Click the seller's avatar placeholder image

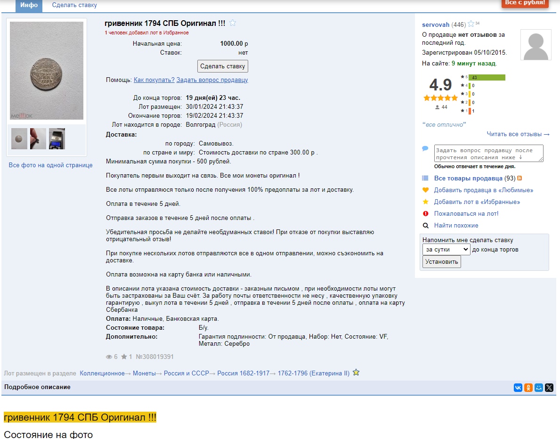tap(536, 45)
